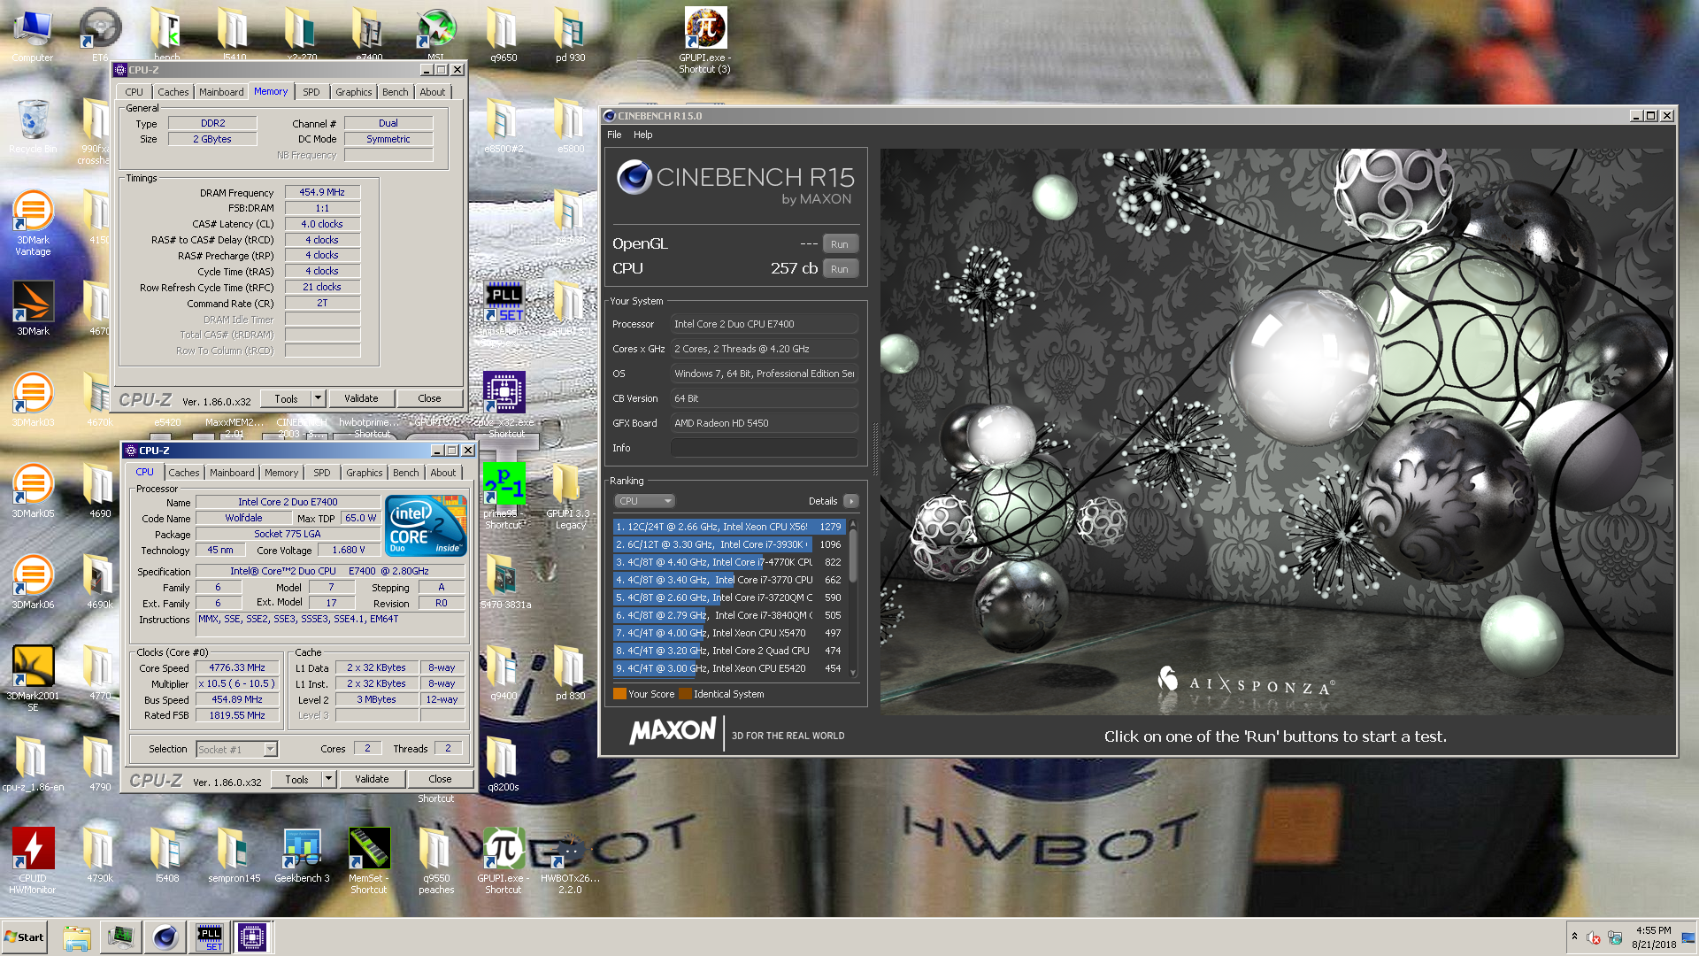Expand Tools dropdown arrow in upper CPU-Z
Image resolution: width=1699 pixels, height=956 pixels.
click(x=319, y=398)
